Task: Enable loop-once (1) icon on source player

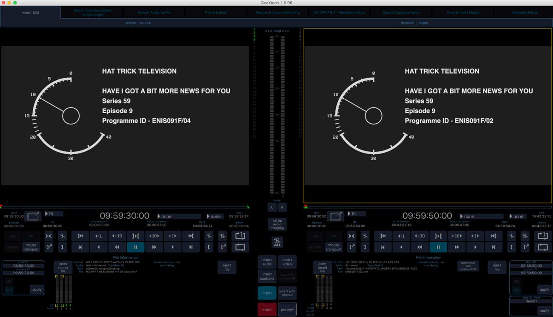Action: coord(240,236)
